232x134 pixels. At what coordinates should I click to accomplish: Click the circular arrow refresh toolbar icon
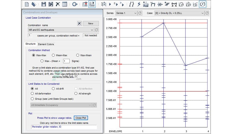pos(74,4)
